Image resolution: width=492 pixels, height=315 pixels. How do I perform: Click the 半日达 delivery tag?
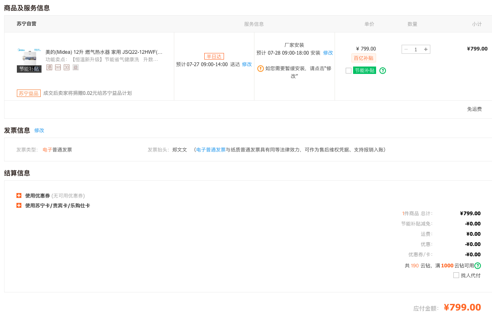click(214, 56)
